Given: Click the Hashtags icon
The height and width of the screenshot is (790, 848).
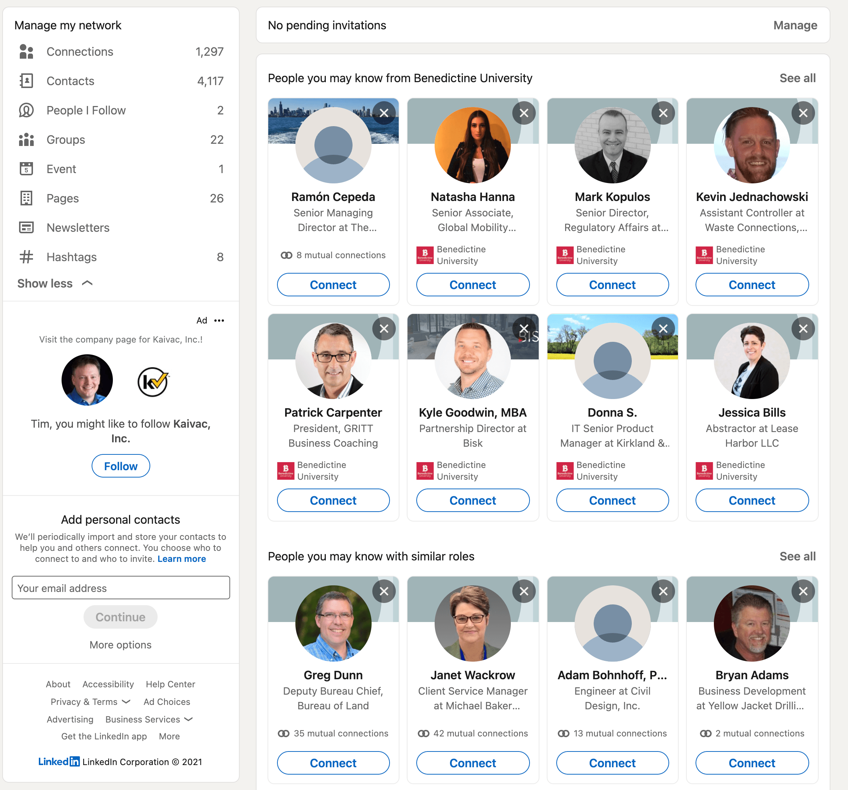Looking at the screenshot, I should 26,257.
